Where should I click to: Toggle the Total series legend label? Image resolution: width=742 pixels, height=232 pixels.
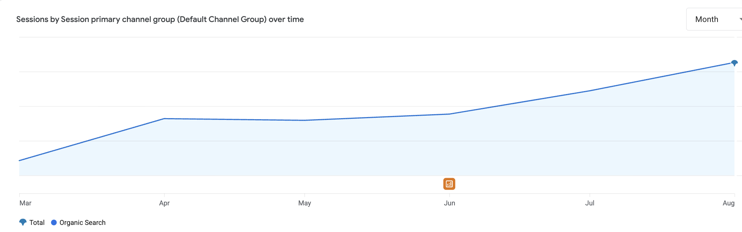[37, 222]
